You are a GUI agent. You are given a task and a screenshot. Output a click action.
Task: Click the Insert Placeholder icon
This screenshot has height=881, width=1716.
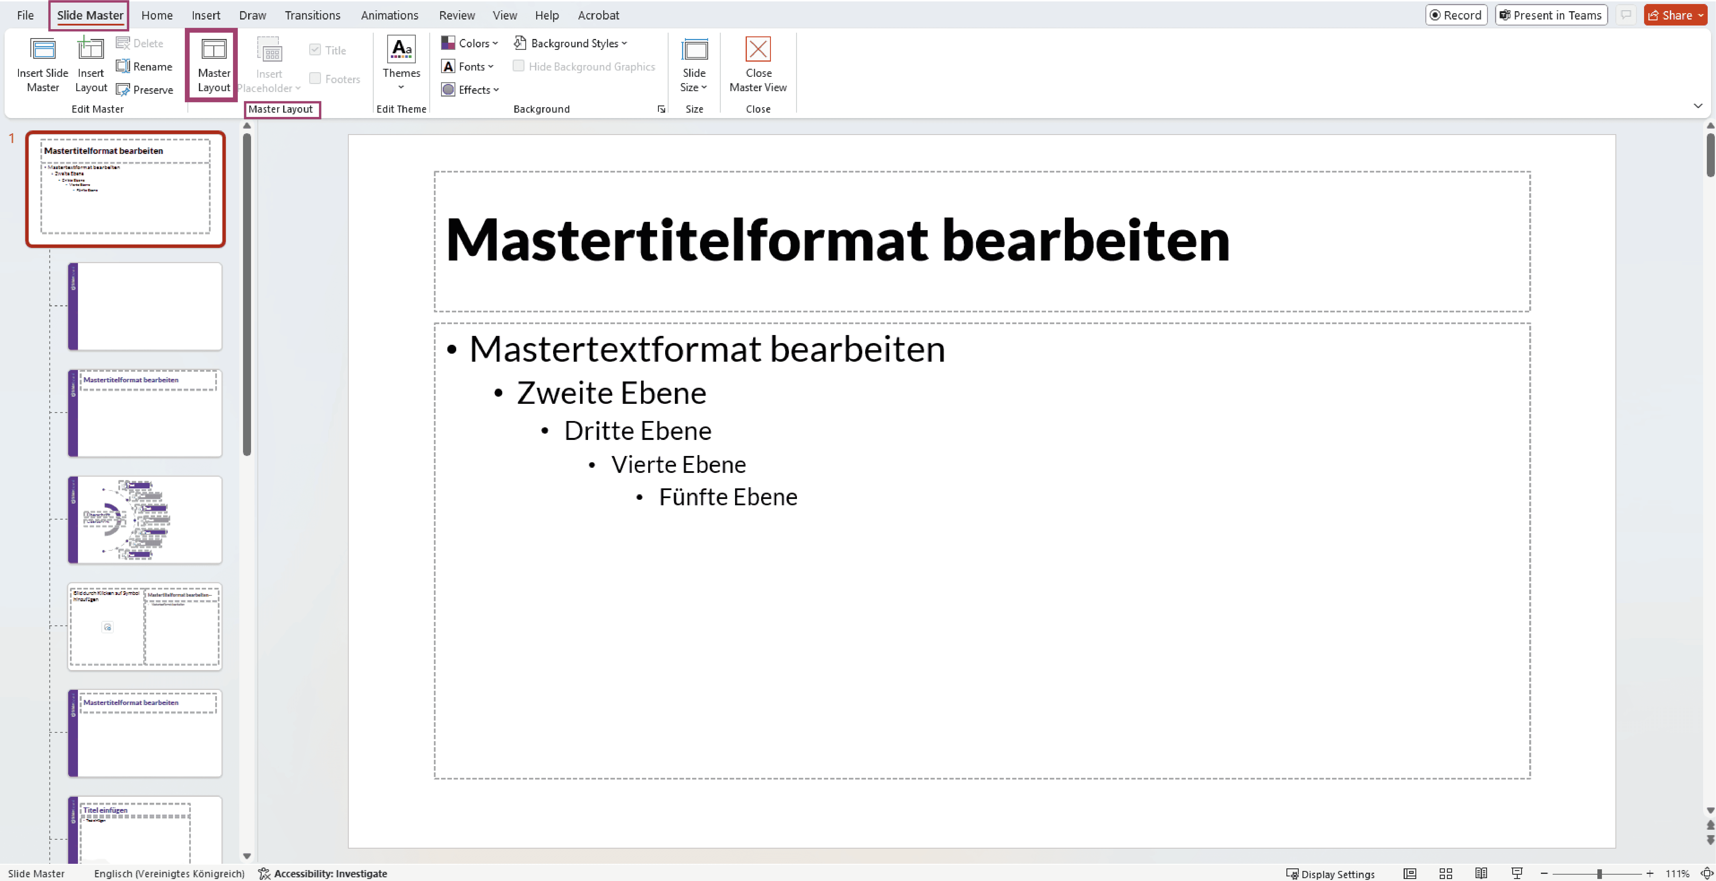(269, 50)
